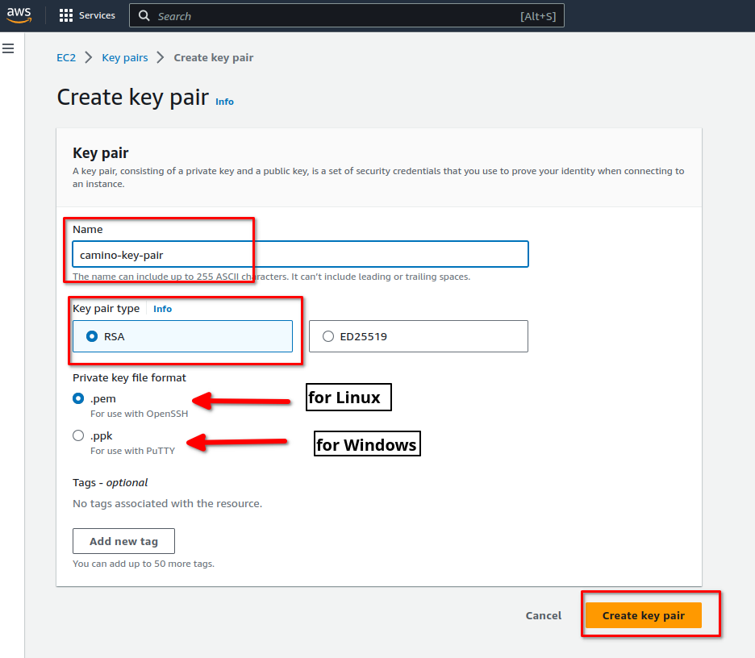Click the Services menu label
The image size is (755, 658).
97,15
